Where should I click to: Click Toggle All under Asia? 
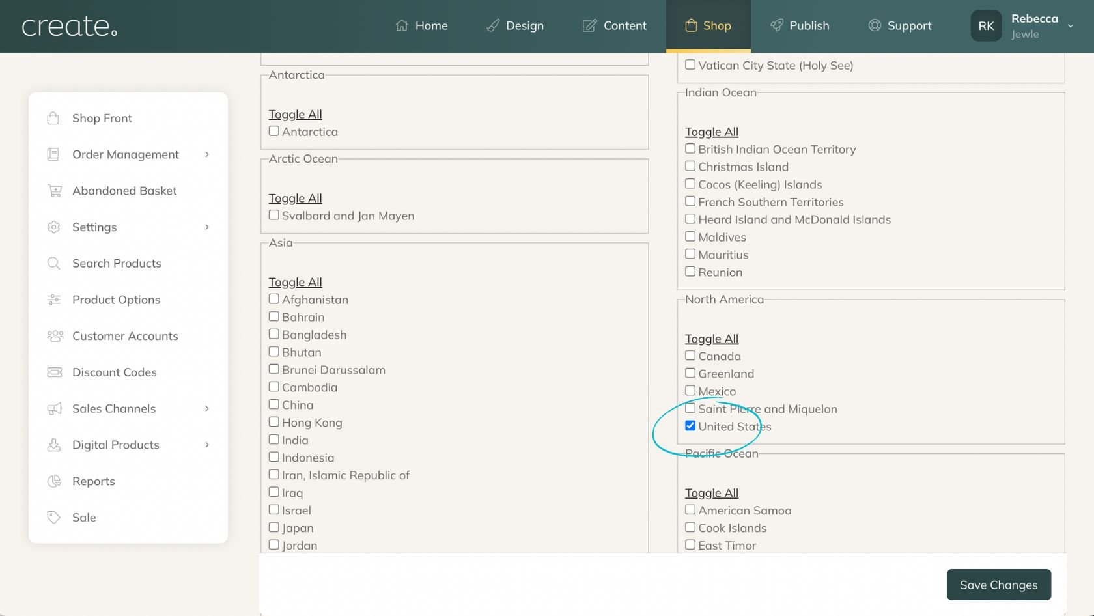click(296, 282)
